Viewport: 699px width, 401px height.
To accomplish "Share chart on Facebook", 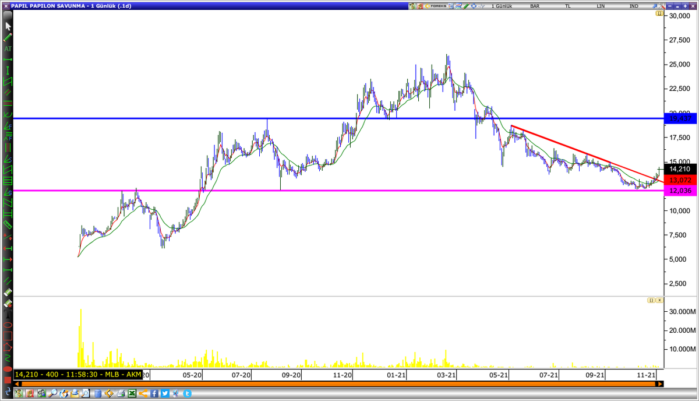I will (154, 393).
